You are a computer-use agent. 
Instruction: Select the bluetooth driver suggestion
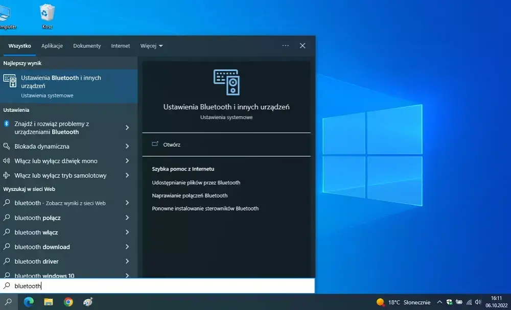(x=69, y=261)
